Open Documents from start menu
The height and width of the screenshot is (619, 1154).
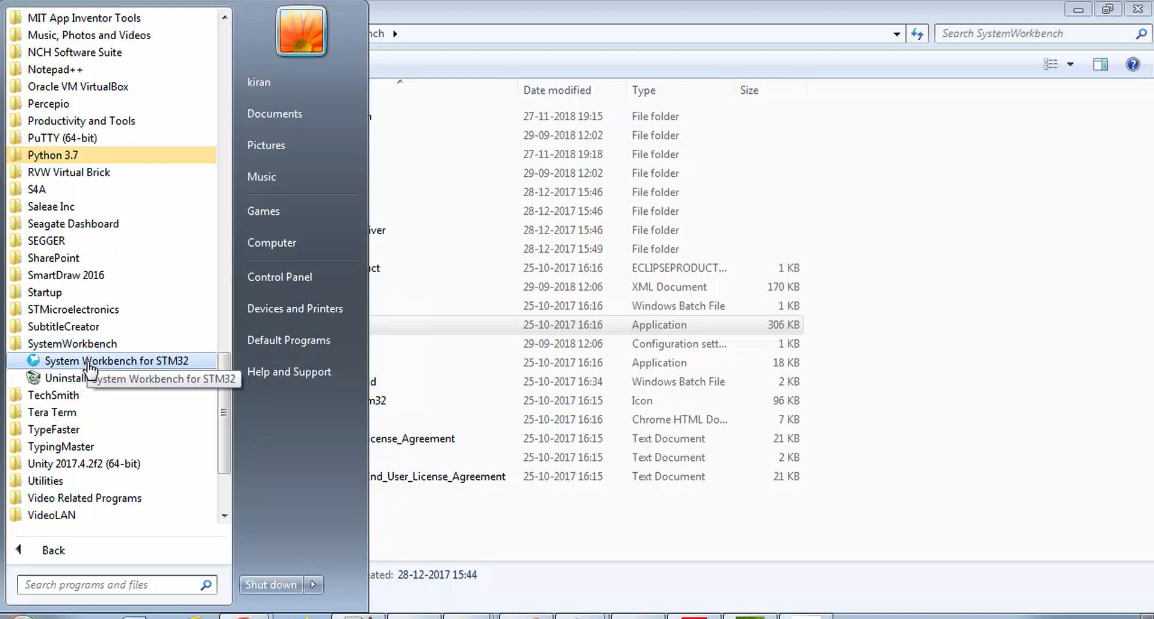275,114
